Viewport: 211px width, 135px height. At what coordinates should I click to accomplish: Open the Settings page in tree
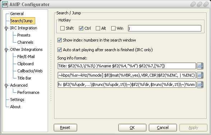pos(17,100)
